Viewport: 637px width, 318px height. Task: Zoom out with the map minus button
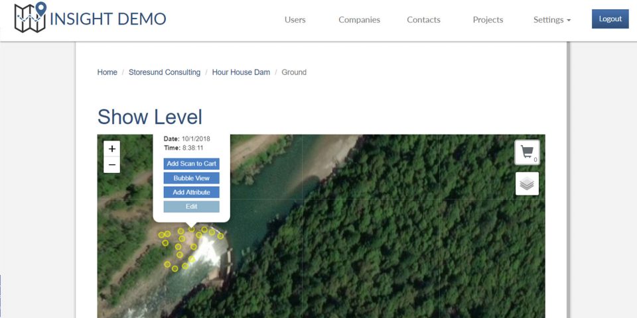pyautogui.click(x=111, y=165)
